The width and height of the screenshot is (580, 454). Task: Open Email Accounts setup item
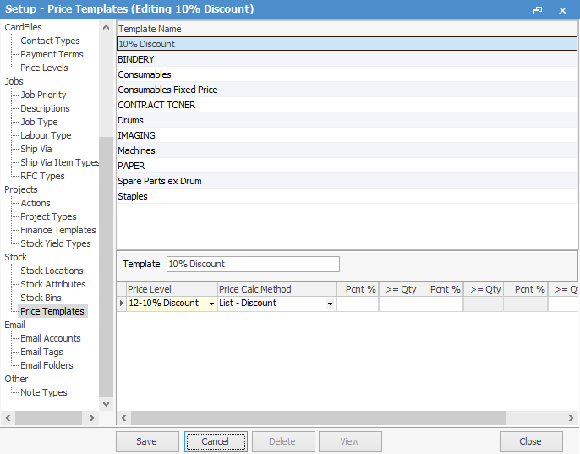point(51,338)
